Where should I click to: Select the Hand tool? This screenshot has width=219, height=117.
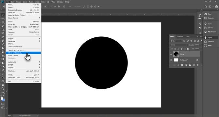click(3, 85)
